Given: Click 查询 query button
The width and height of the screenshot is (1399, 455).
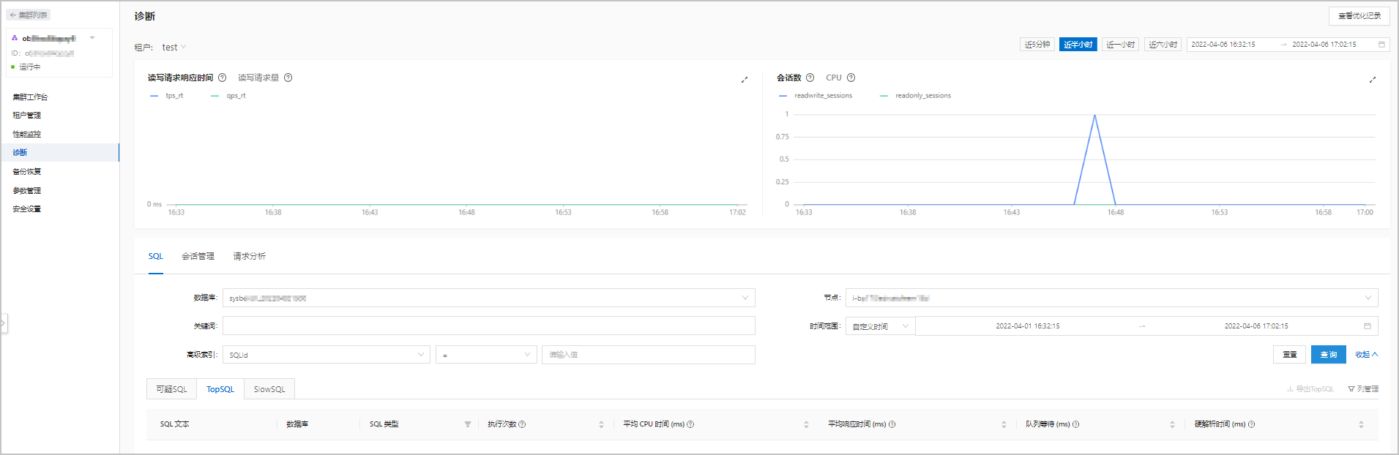Looking at the screenshot, I should [1328, 354].
